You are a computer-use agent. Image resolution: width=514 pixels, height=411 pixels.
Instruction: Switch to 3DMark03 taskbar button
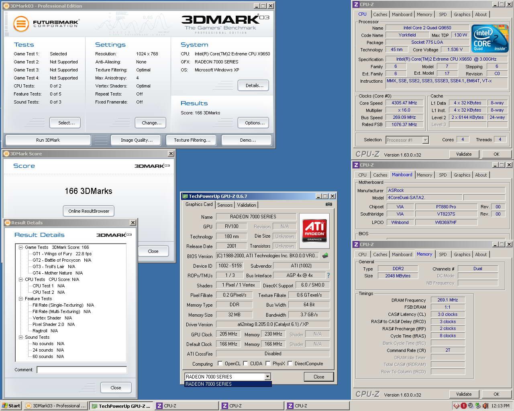(55, 406)
